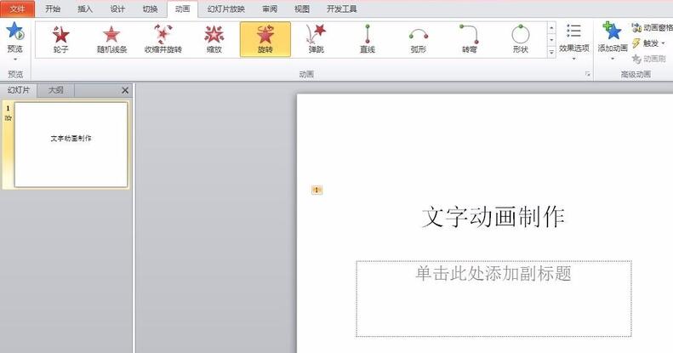Open the Slide Show (幻灯片放映) tab

pos(225,9)
